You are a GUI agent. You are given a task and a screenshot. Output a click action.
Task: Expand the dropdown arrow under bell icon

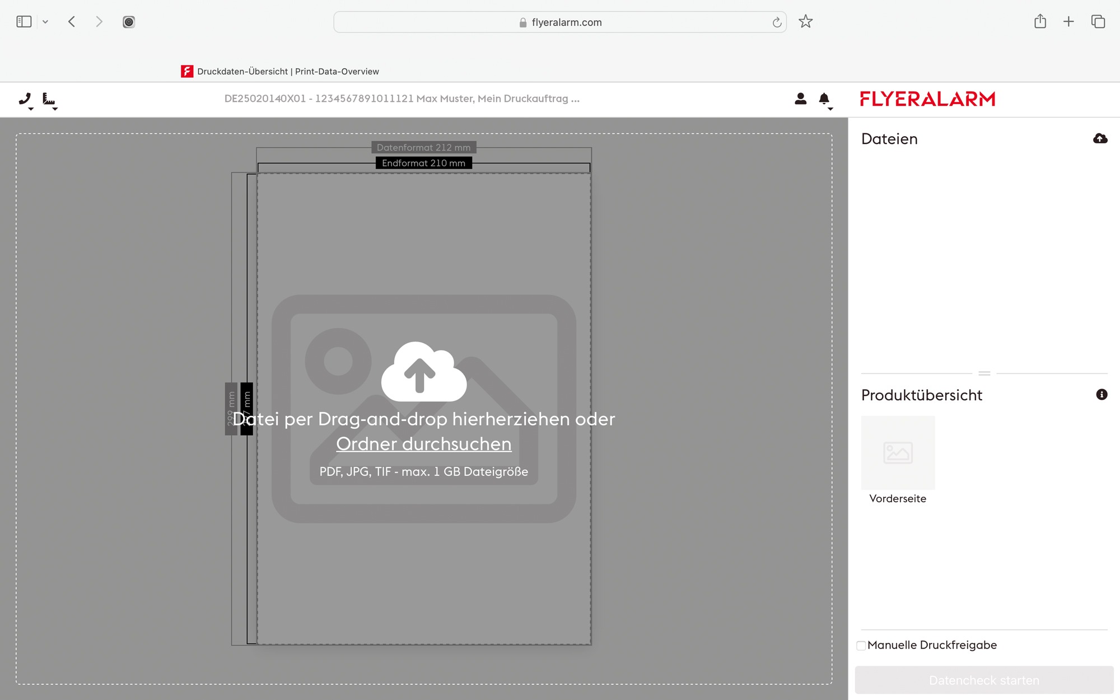point(830,109)
